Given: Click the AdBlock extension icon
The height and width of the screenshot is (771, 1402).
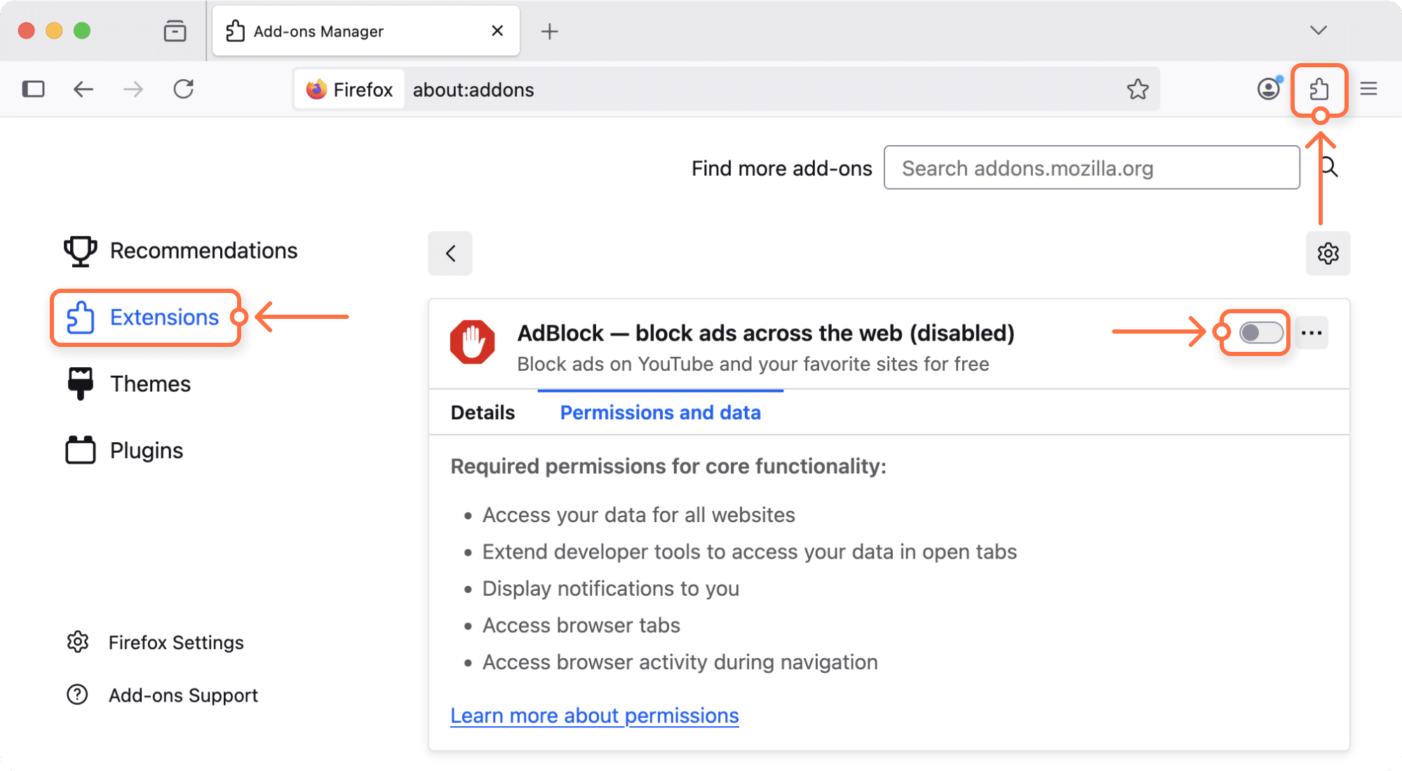Looking at the screenshot, I should pos(473,342).
